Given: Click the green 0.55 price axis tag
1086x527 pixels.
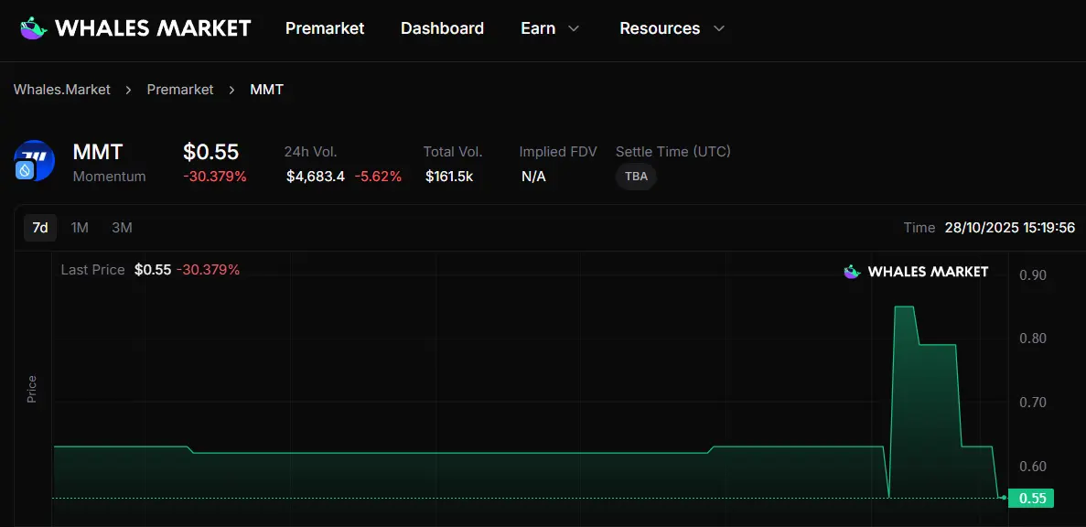Looking at the screenshot, I should click(x=1031, y=499).
